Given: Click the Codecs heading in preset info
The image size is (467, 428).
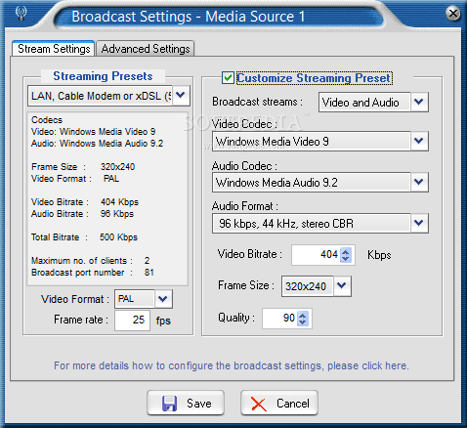Looking at the screenshot, I should [47, 120].
